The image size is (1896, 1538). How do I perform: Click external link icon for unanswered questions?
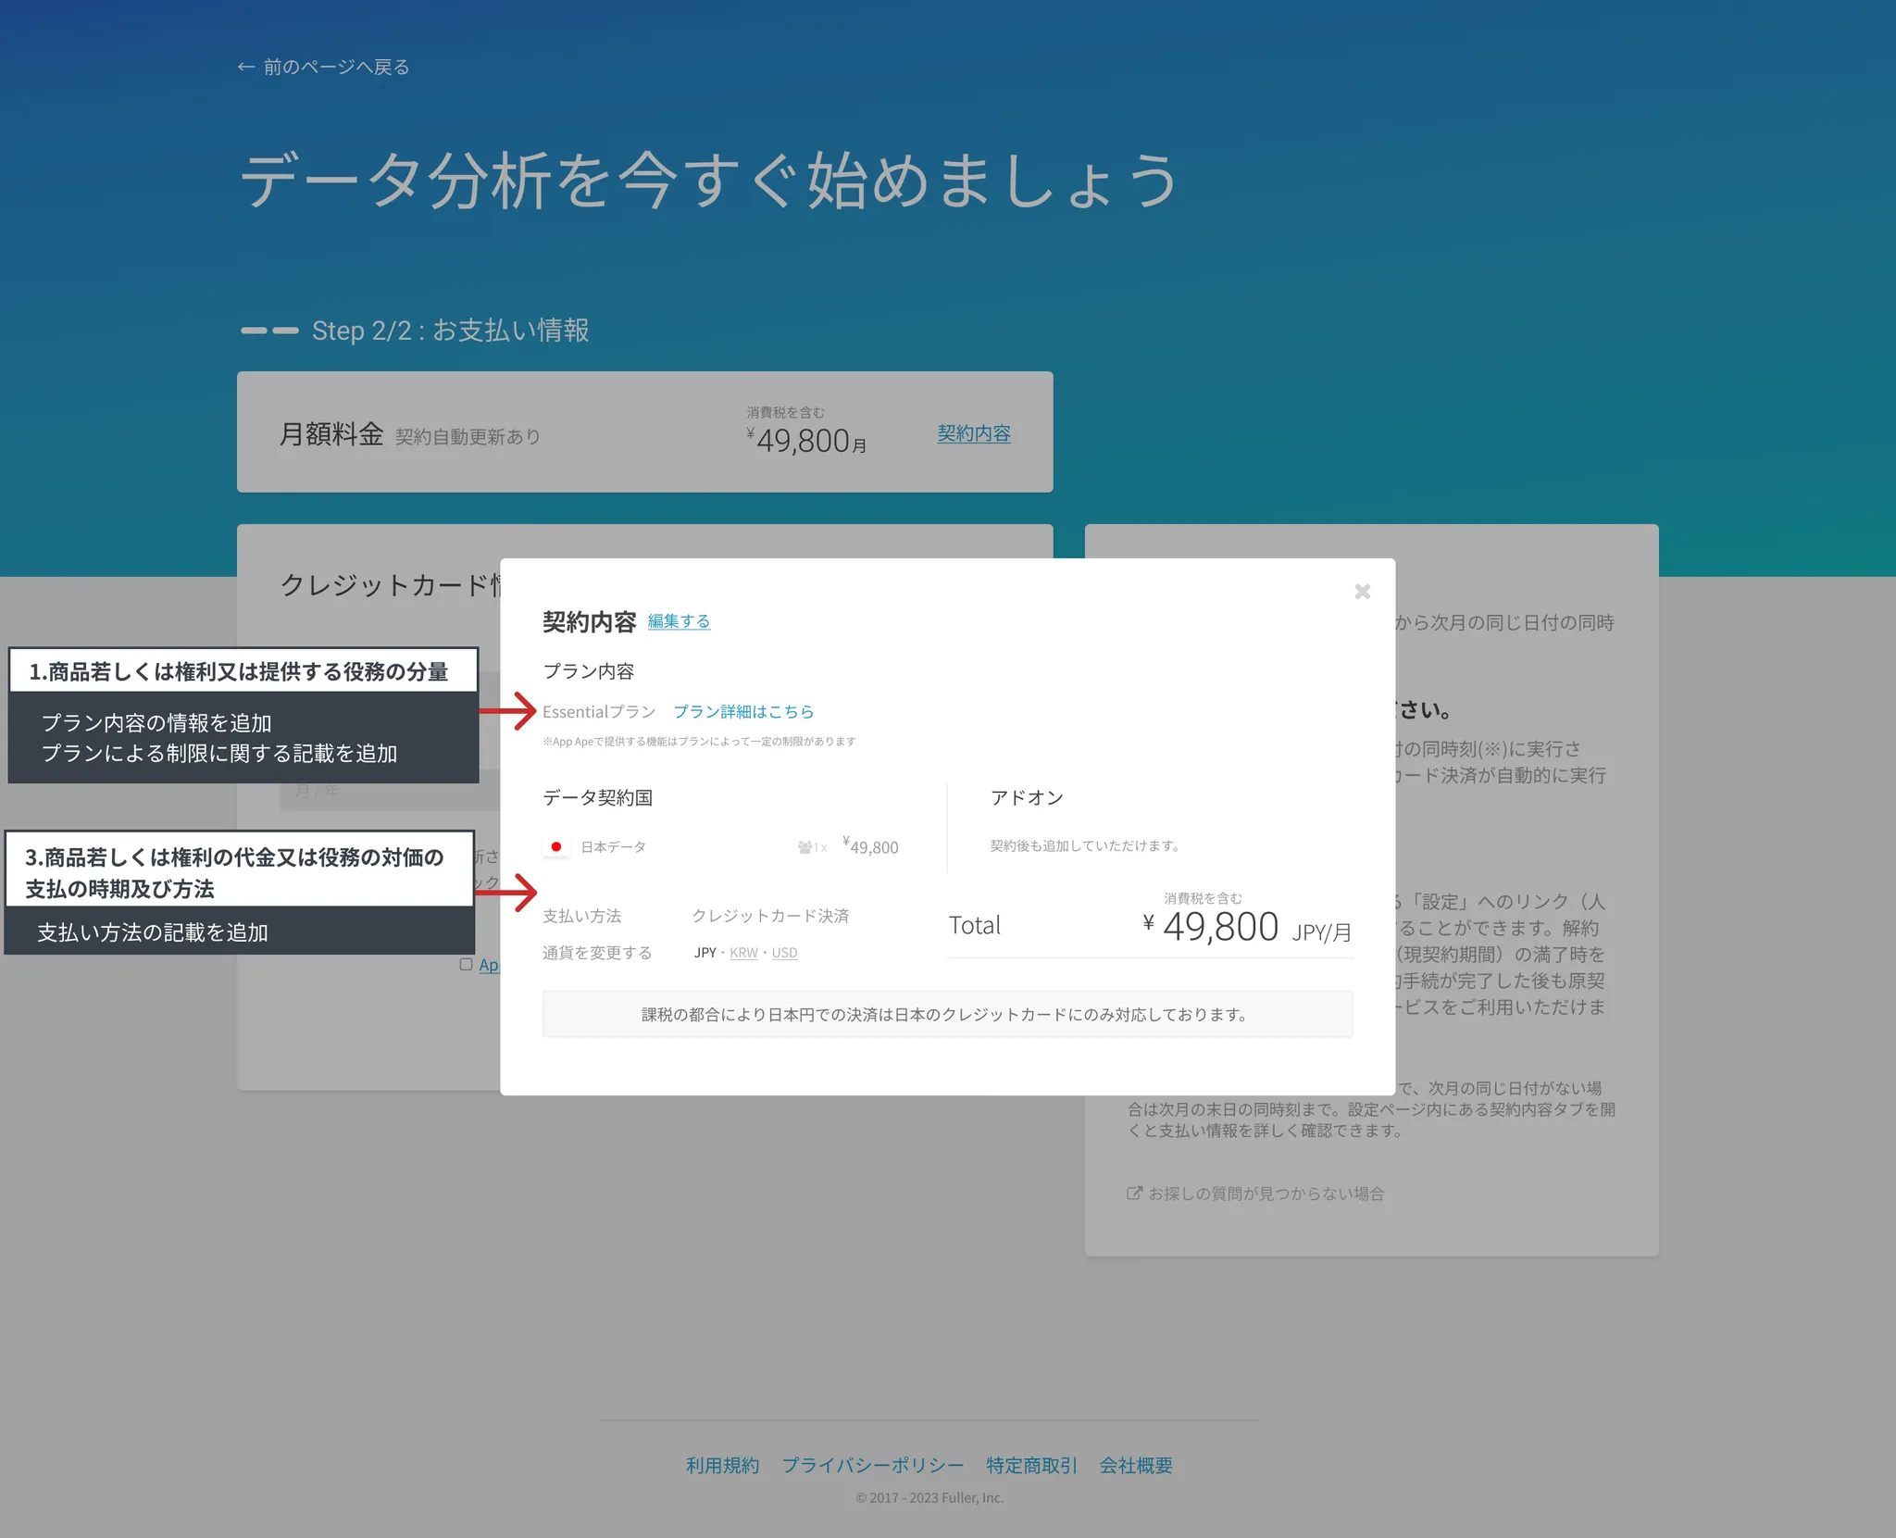1134,1194
